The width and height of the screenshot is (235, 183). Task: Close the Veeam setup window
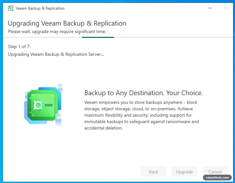tap(225, 8)
